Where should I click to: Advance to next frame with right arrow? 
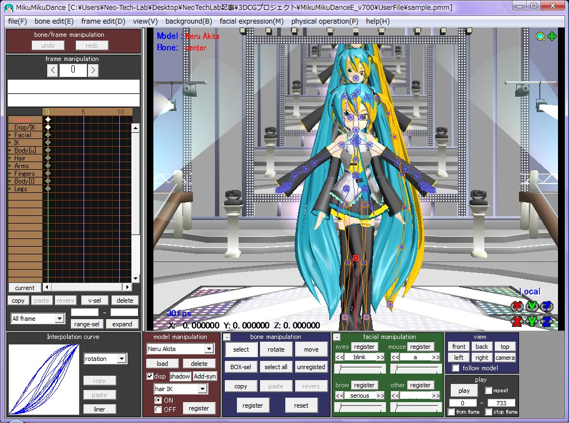coord(93,70)
